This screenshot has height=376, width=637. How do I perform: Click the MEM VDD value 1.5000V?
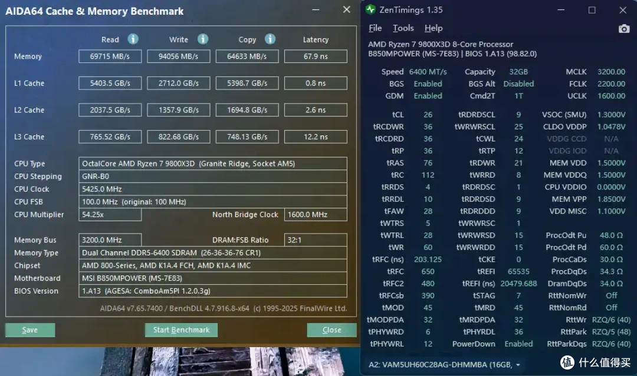[611, 163]
